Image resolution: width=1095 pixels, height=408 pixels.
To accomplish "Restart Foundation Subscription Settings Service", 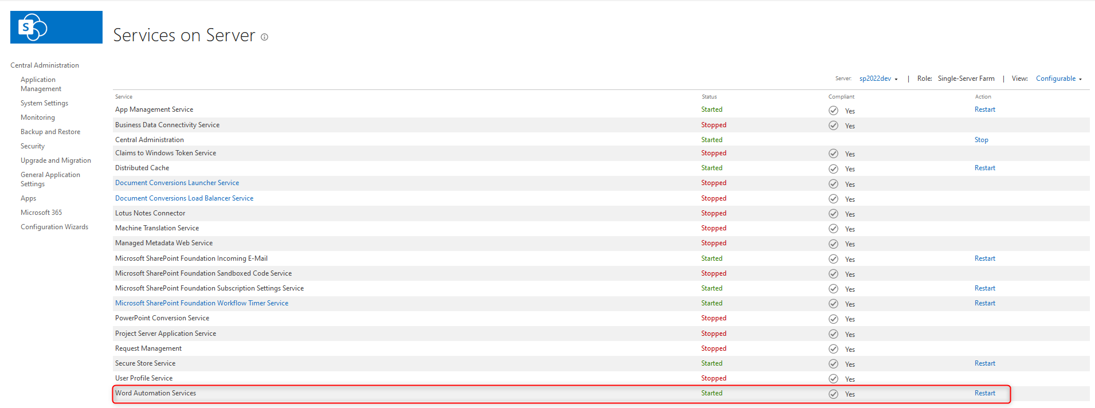I will point(985,288).
